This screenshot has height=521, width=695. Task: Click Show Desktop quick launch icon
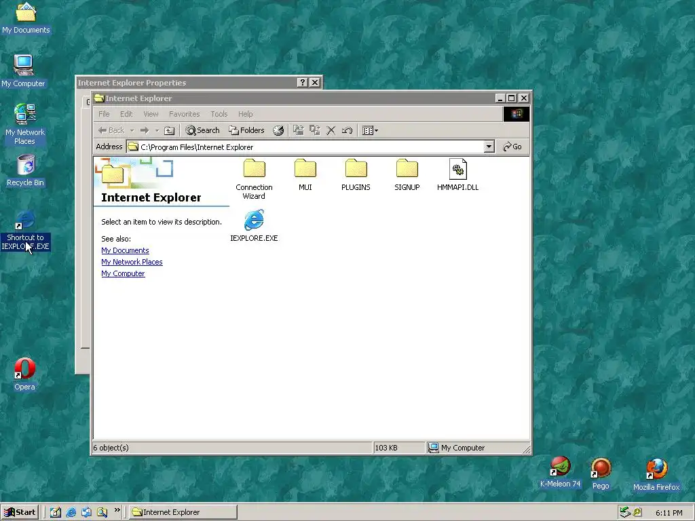point(56,512)
